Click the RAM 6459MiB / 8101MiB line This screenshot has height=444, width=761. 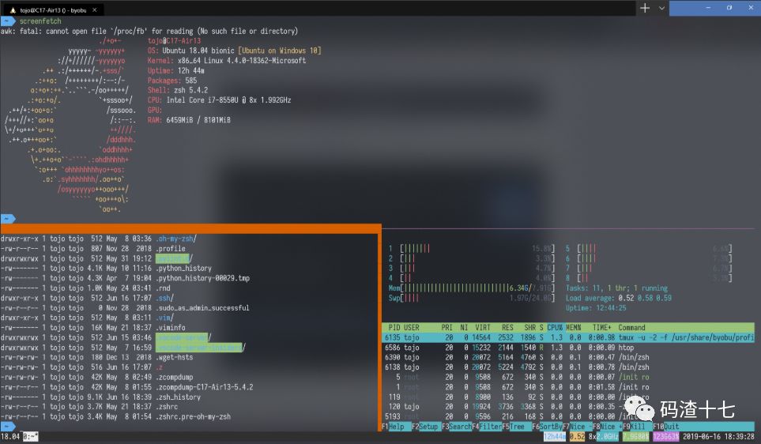189,120
